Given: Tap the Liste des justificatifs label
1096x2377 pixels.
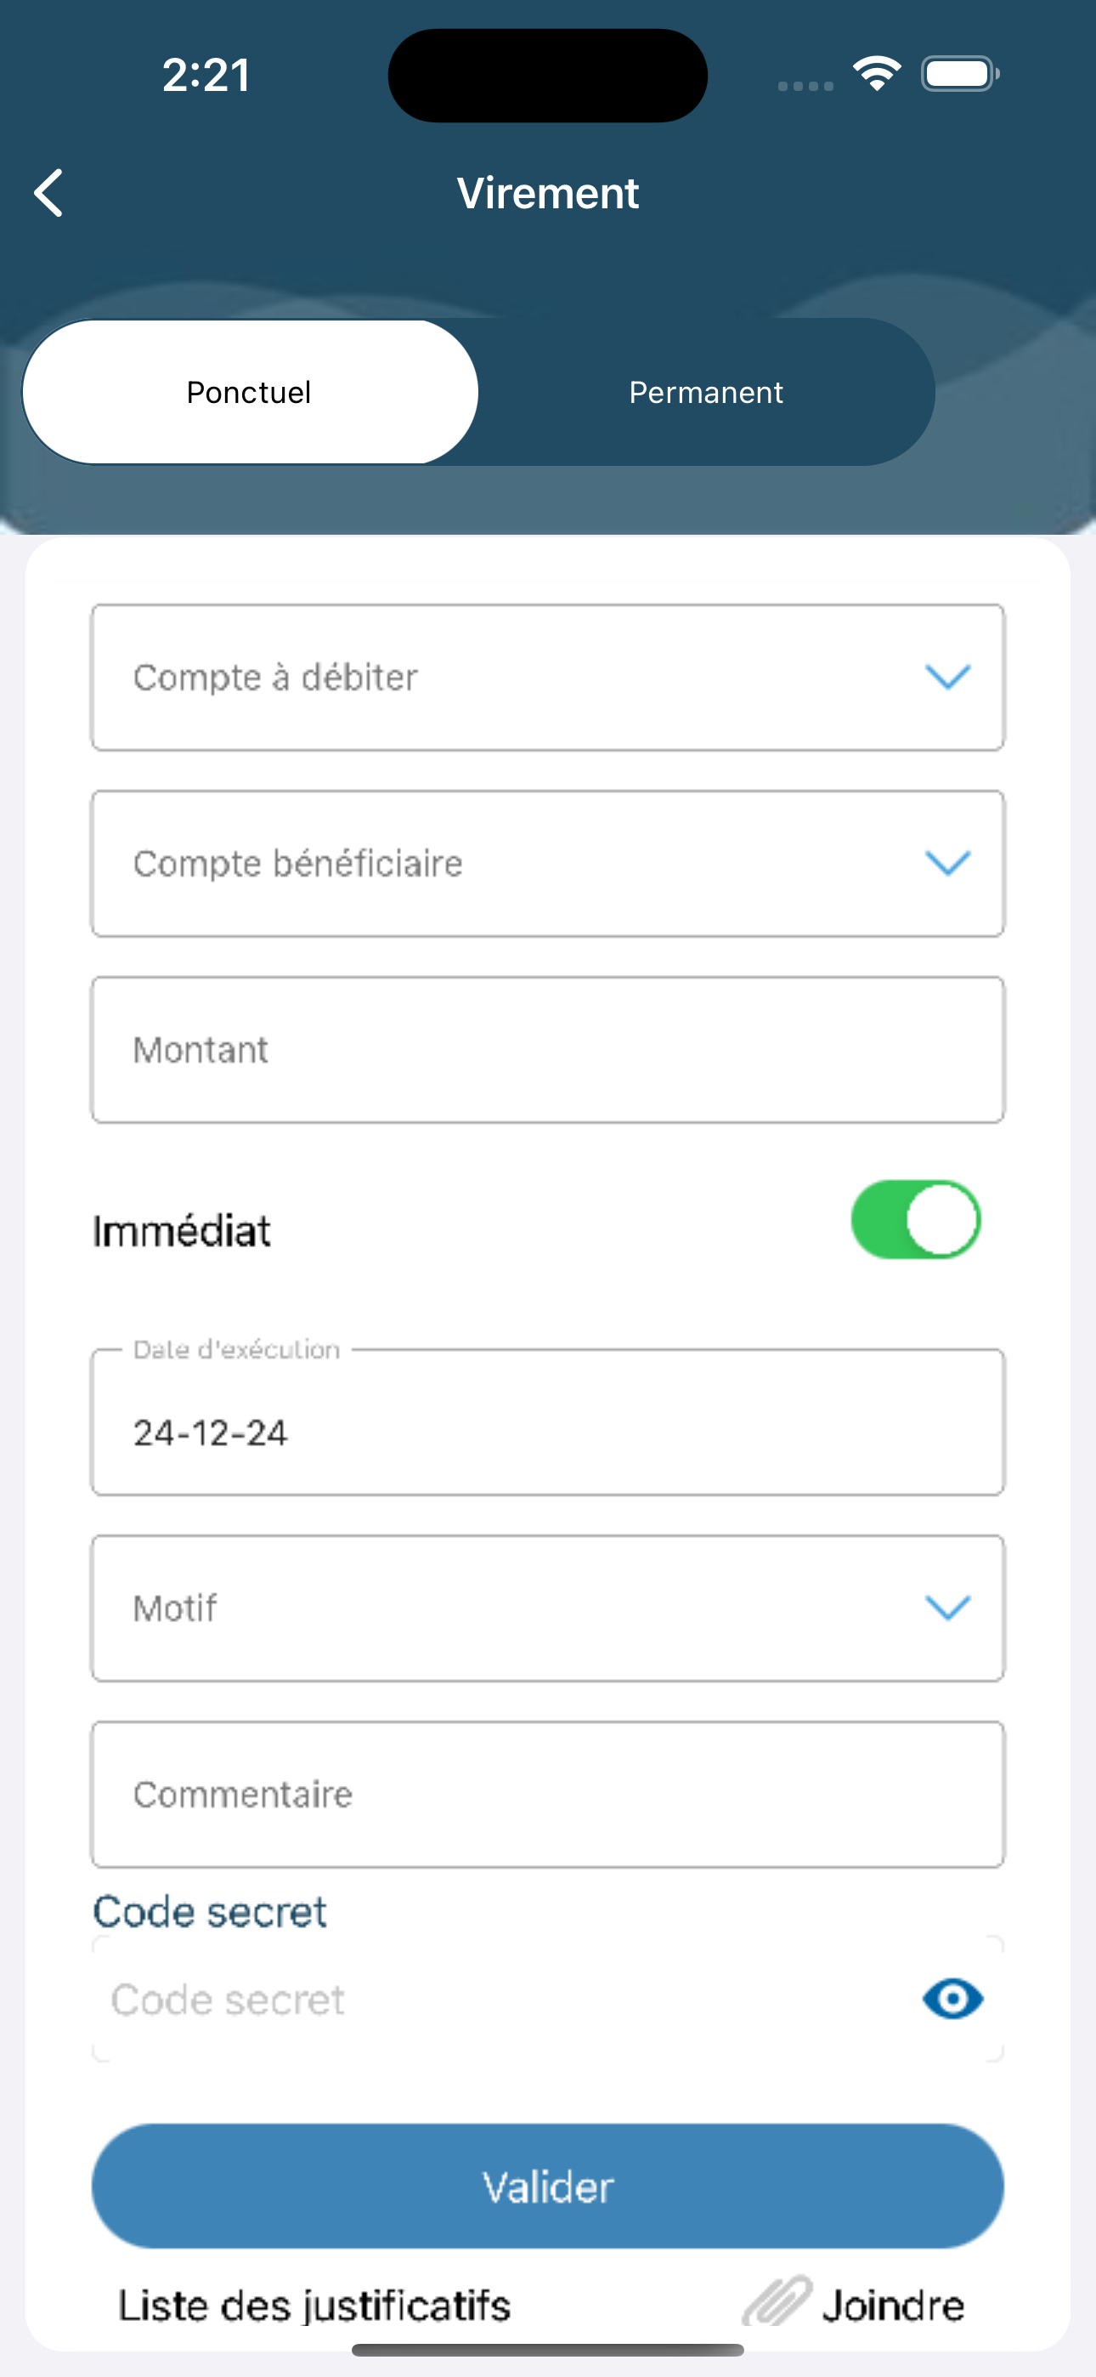Looking at the screenshot, I should pyautogui.click(x=314, y=2305).
